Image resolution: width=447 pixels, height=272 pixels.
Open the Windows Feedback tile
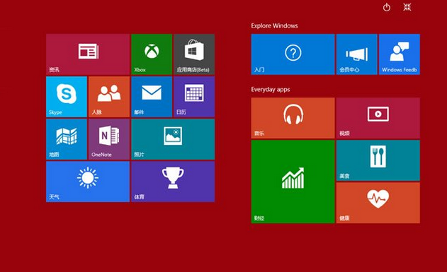[400, 54]
